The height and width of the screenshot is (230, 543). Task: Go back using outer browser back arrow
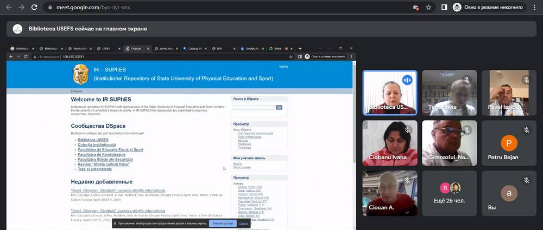pos(9,7)
